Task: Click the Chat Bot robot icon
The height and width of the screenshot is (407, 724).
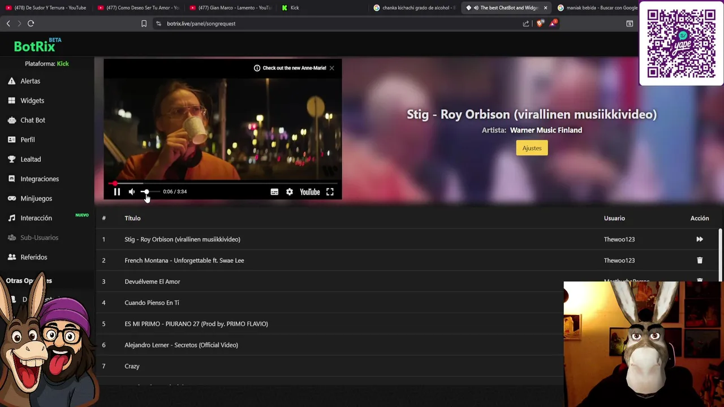Action: click(x=11, y=120)
